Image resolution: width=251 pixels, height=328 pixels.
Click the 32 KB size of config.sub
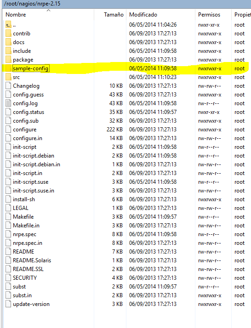[x=116, y=121]
